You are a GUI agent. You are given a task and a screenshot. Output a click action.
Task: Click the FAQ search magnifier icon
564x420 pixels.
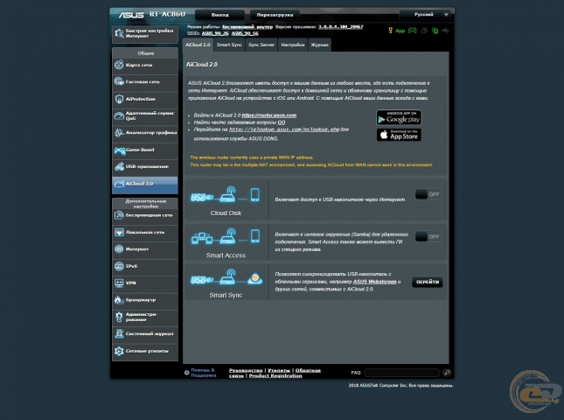point(447,373)
